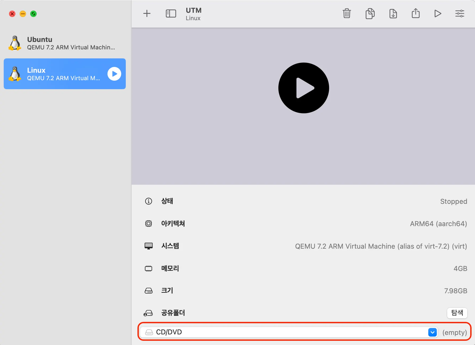Open VM settings sliders icon

pyautogui.click(x=460, y=14)
